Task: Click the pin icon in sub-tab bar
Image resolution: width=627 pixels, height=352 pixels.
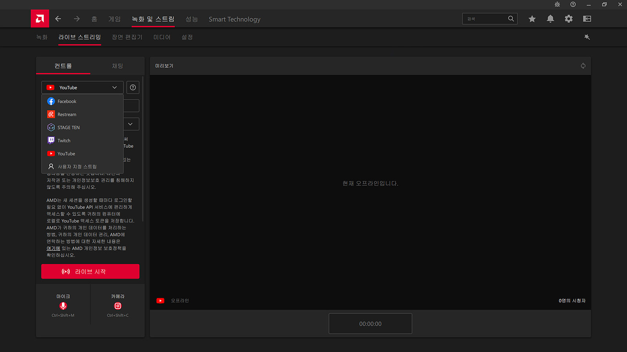Action: click(587, 37)
